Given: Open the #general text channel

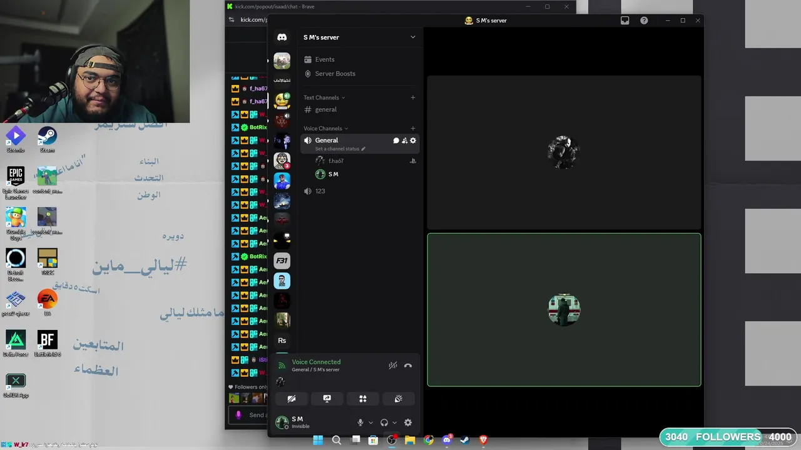Looking at the screenshot, I should click(325, 109).
